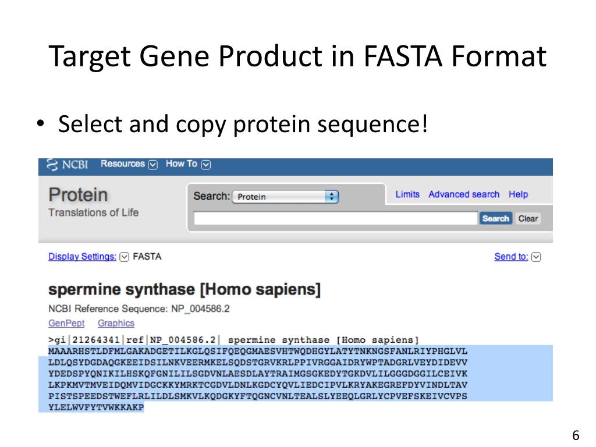Open Advanced search link
The width and height of the screenshot is (596, 447).
point(464,194)
